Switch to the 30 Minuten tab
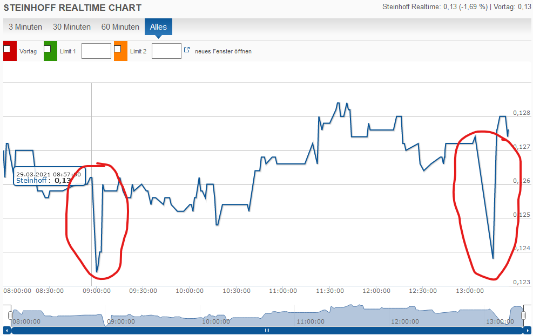The image size is (533, 336). point(72,27)
